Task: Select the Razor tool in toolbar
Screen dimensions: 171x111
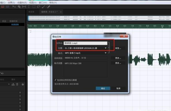Action: [x=19, y=7]
